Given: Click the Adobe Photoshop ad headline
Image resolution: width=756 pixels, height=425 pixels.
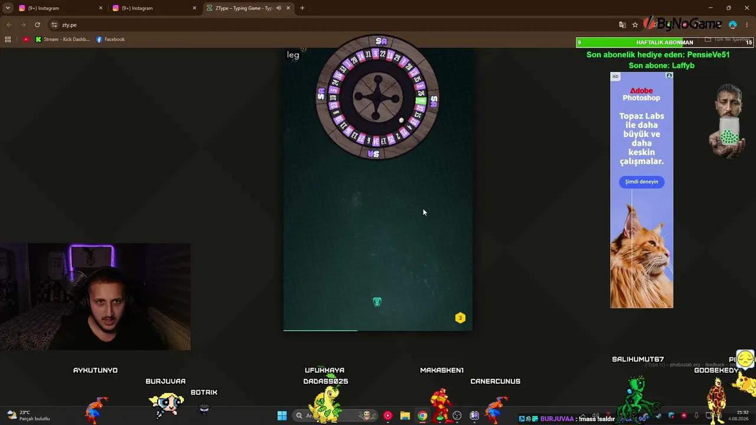Looking at the screenshot, I should click(x=641, y=94).
